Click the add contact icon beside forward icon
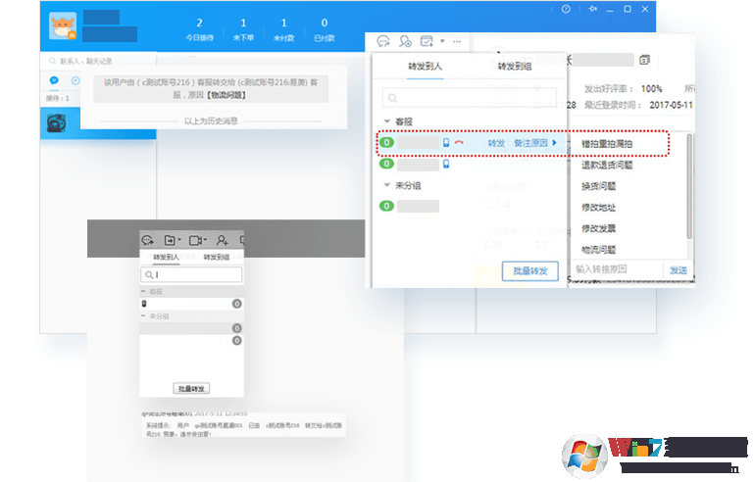The width and height of the screenshot is (755, 482). (x=405, y=41)
